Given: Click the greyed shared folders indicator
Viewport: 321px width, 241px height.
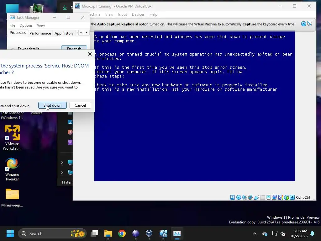Looking at the screenshot, I should [x=262, y=197].
